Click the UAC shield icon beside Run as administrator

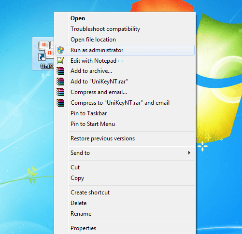coord(60,50)
